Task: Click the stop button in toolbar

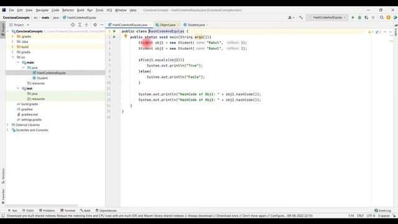Action: pyautogui.click(x=373, y=17)
